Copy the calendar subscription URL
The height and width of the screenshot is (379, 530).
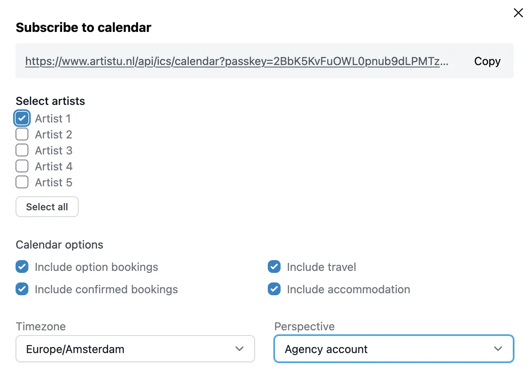(x=487, y=61)
